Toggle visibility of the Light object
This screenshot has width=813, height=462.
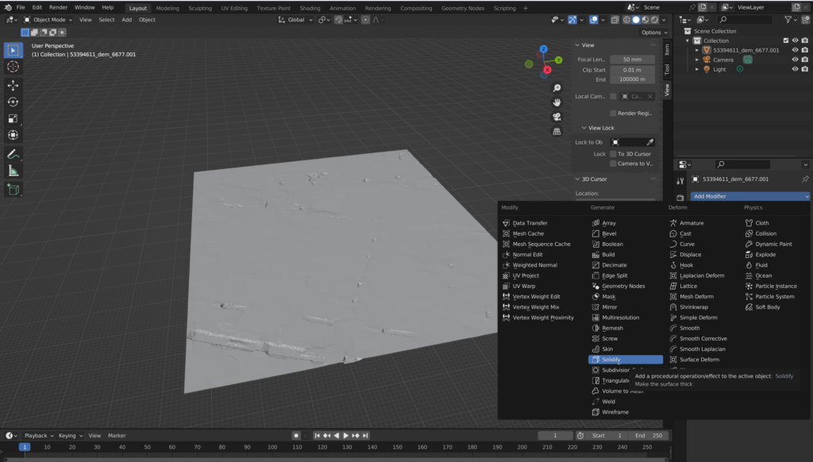(x=795, y=69)
